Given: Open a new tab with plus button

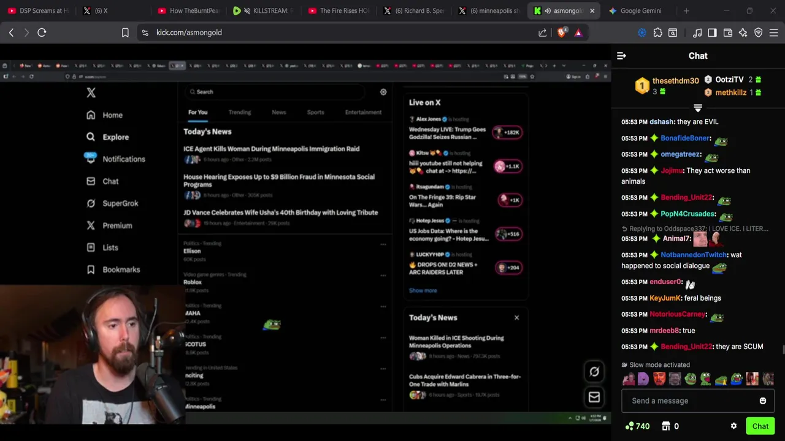Looking at the screenshot, I should pos(686,10).
